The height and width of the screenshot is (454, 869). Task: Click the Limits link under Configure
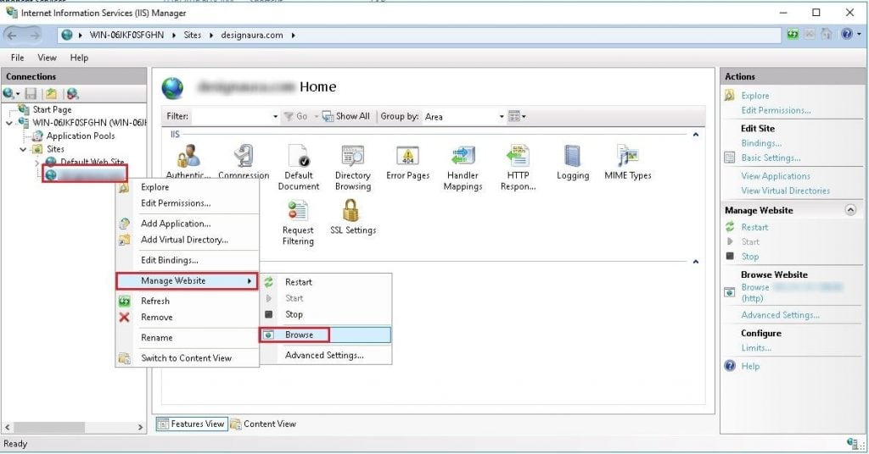pyautogui.click(x=756, y=347)
